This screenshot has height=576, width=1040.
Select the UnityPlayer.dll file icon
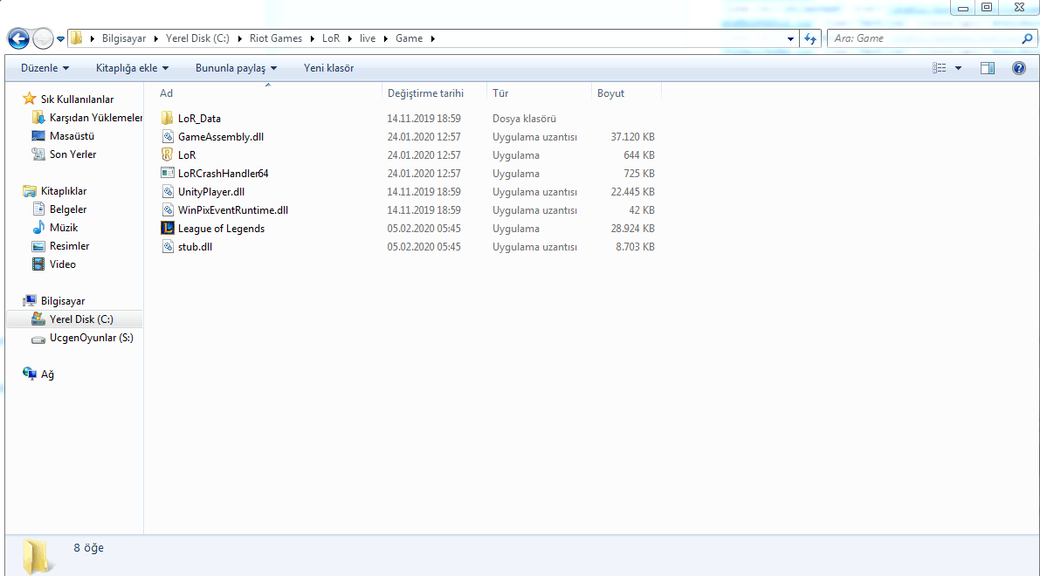[x=167, y=191]
